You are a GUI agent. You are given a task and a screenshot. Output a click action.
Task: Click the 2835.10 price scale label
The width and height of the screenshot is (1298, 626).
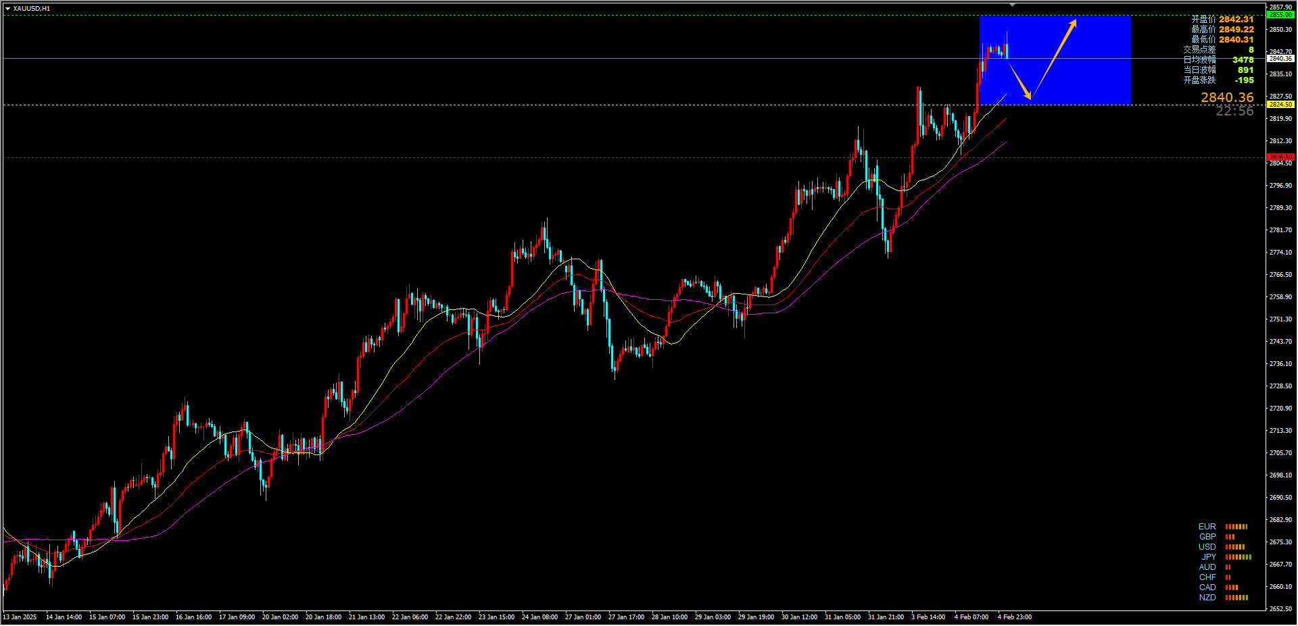click(1280, 74)
